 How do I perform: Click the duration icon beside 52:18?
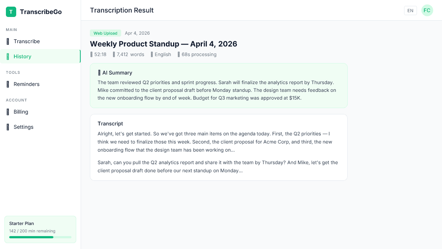[92, 54]
